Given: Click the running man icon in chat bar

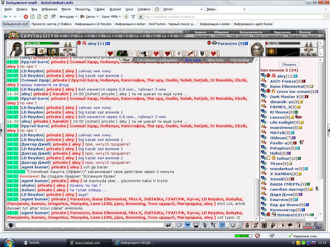Looking at the screenshot, I should click(x=205, y=225).
